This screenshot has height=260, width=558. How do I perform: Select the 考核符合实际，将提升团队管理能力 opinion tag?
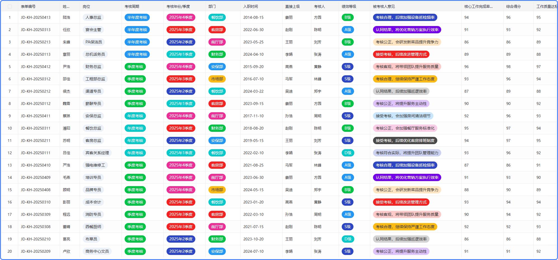click(407, 153)
